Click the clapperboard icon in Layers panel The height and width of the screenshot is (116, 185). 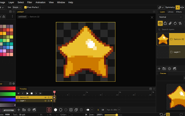[x=175, y=69]
